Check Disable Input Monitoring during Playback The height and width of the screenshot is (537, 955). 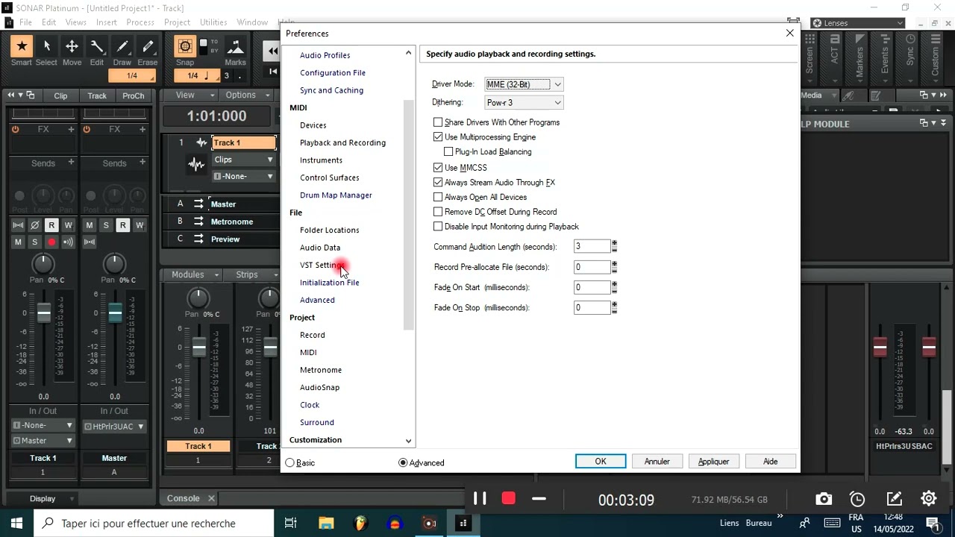pyautogui.click(x=438, y=227)
